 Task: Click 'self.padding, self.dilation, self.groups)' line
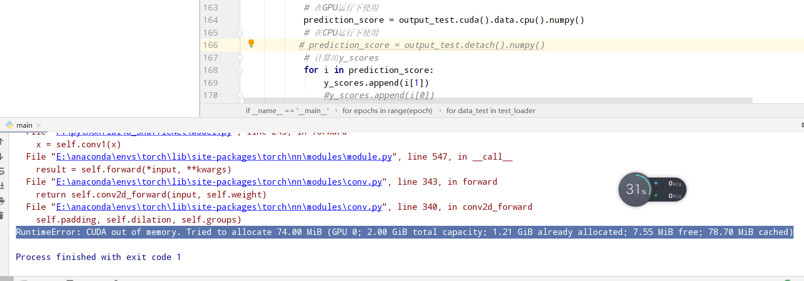(x=139, y=220)
